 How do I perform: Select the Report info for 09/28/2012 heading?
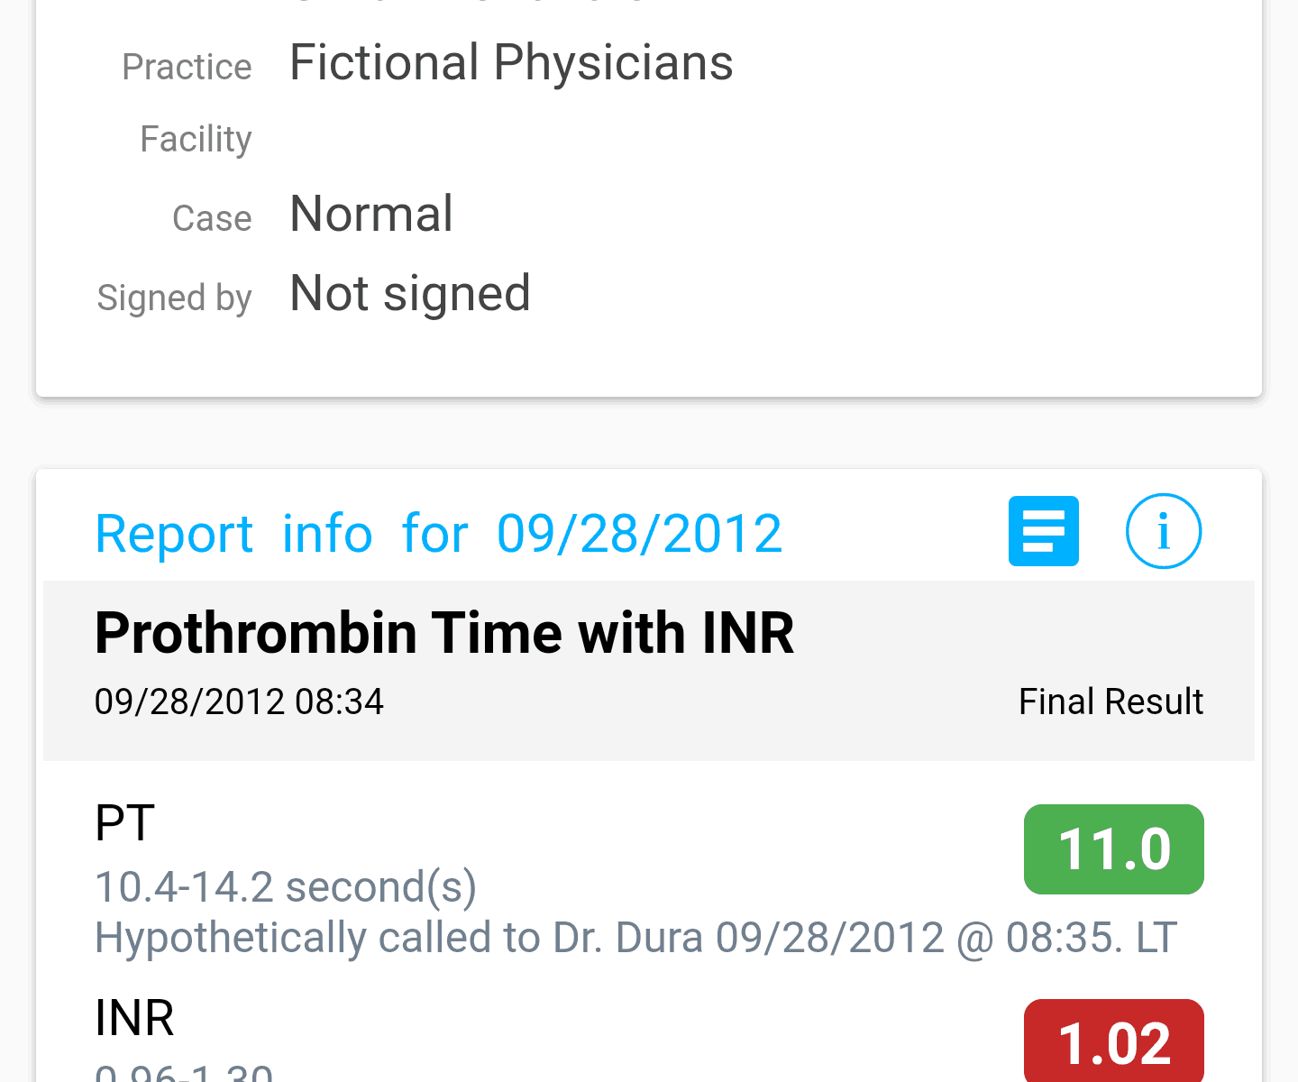coord(438,533)
